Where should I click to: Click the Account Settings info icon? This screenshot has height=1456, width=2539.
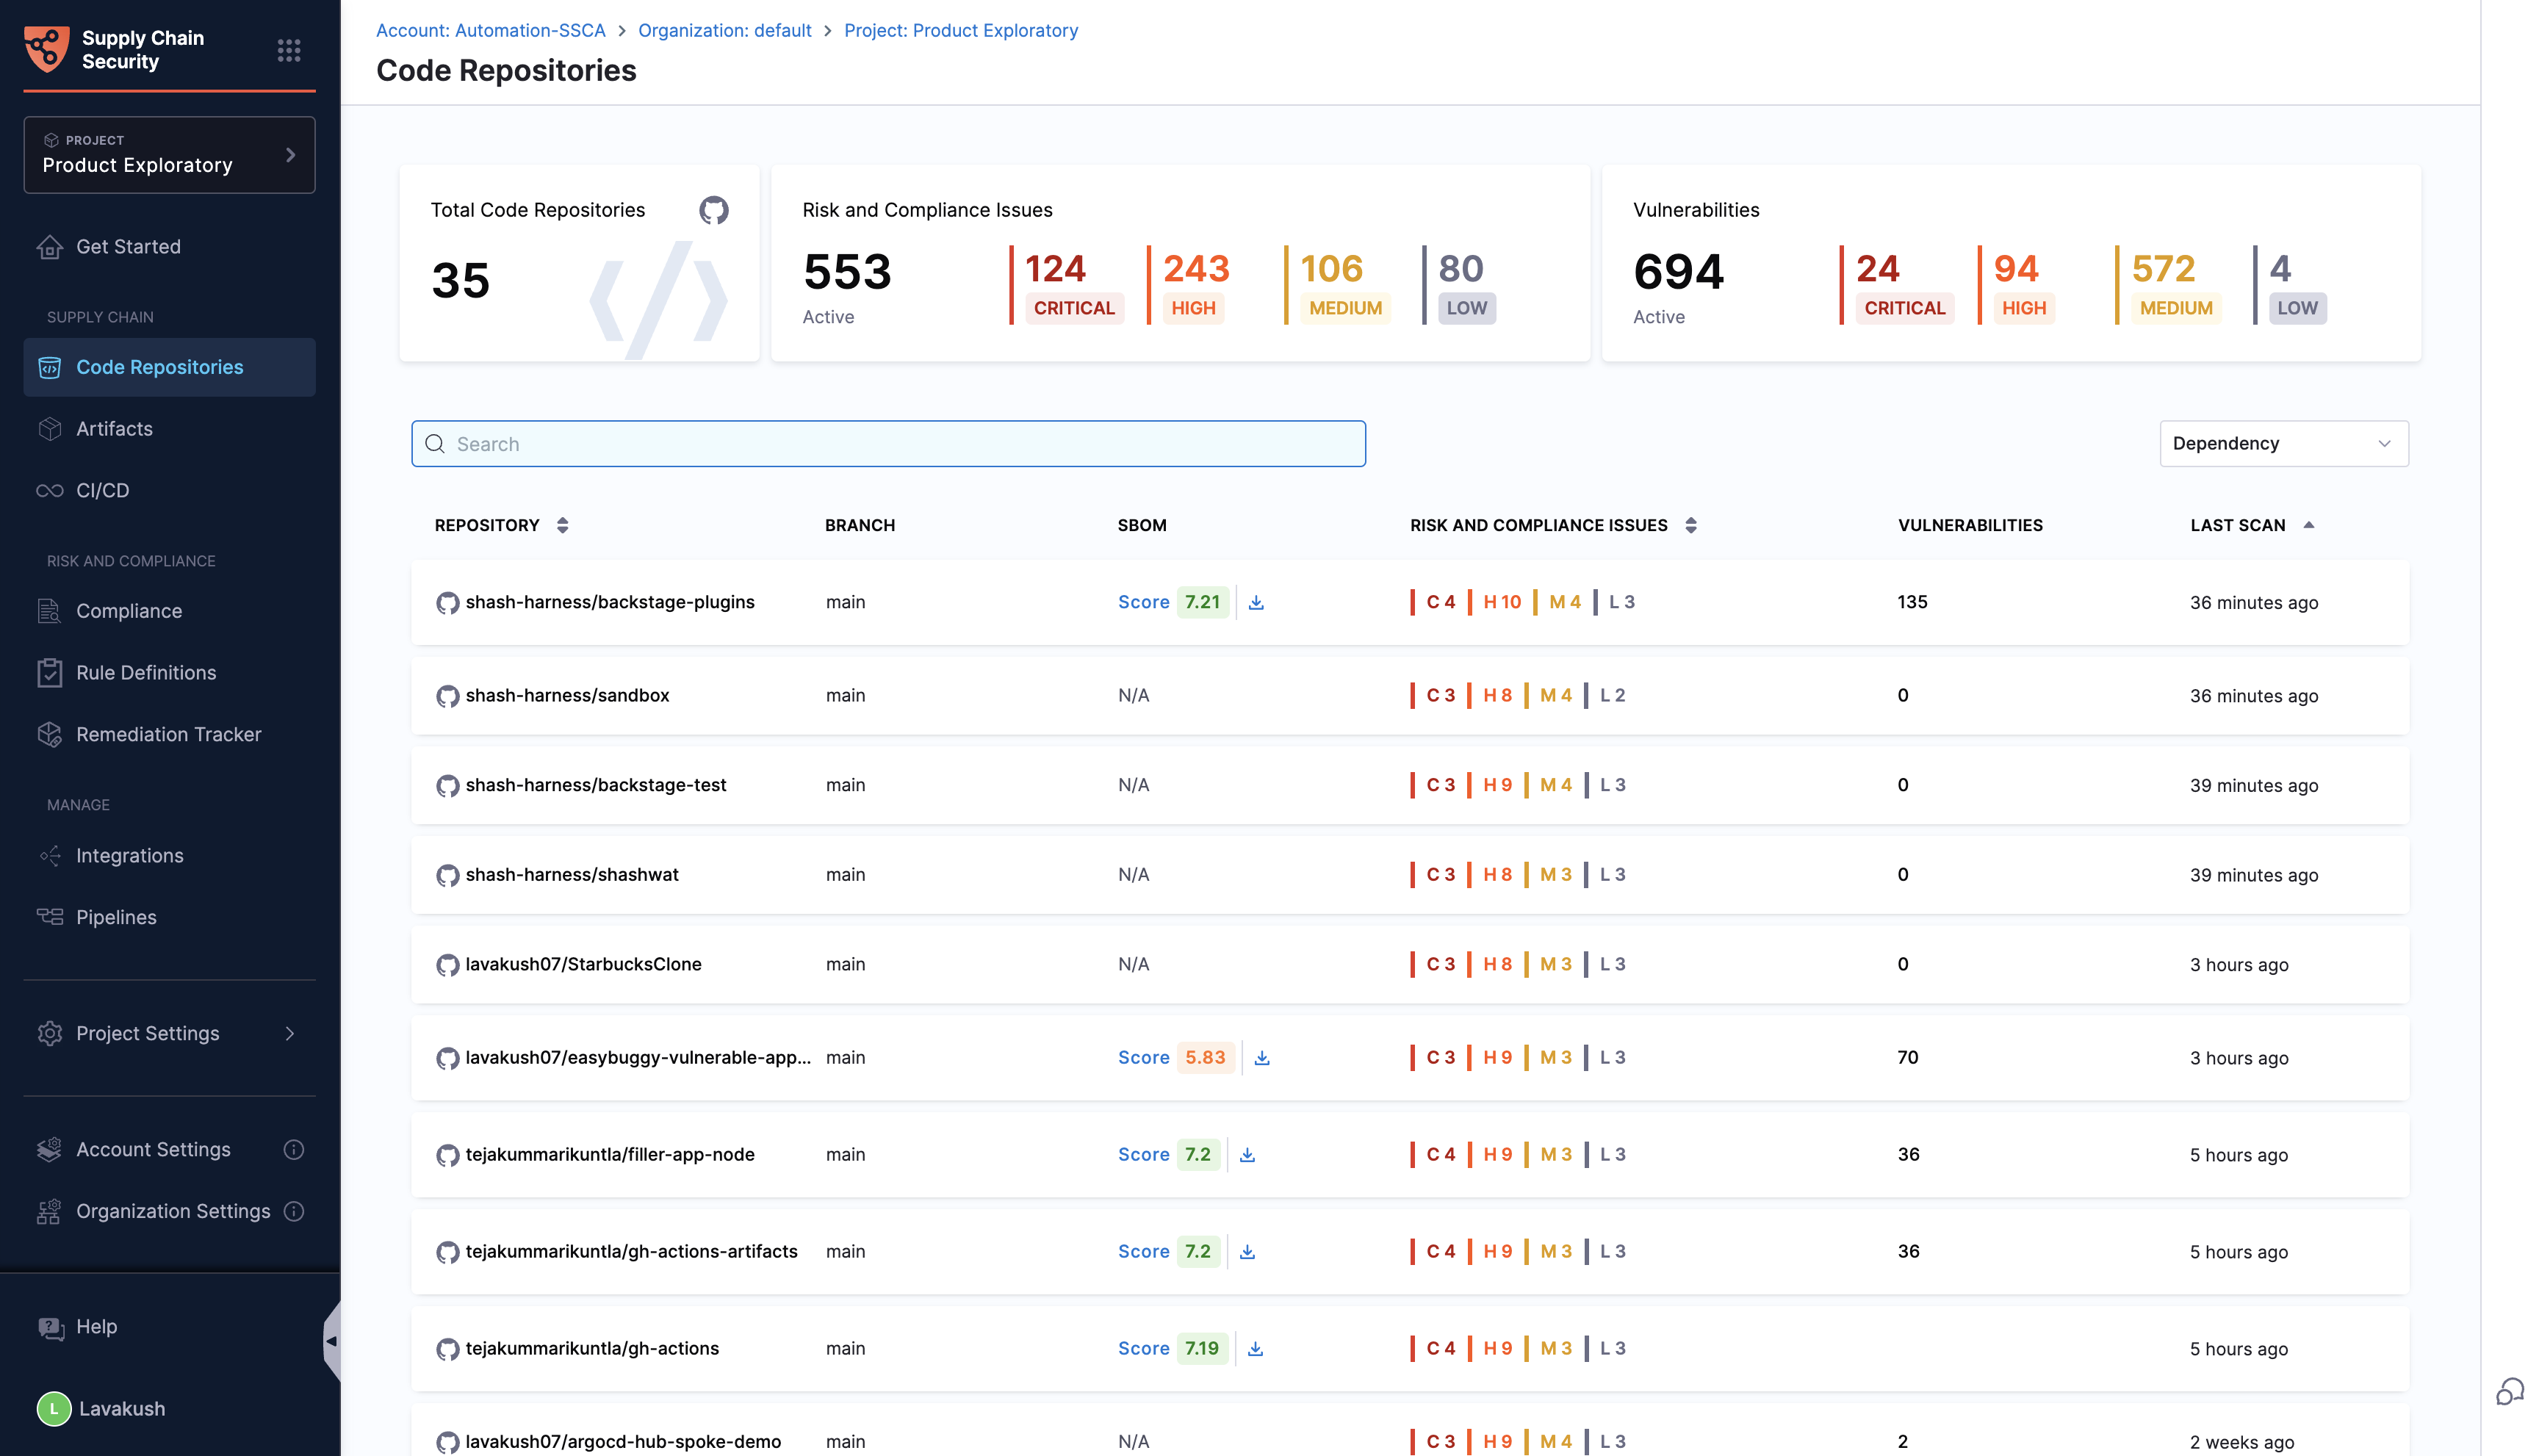point(293,1149)
